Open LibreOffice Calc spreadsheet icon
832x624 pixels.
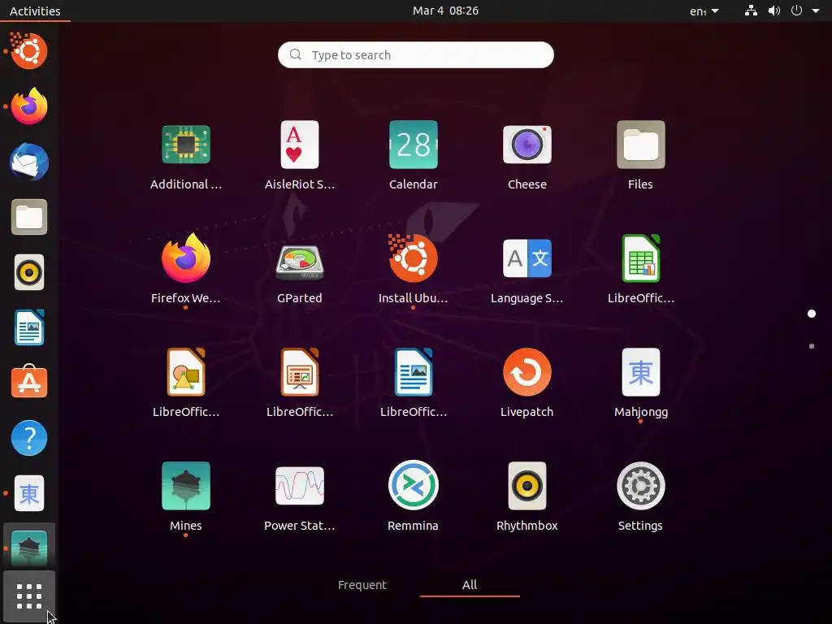(x=640, y=258)
